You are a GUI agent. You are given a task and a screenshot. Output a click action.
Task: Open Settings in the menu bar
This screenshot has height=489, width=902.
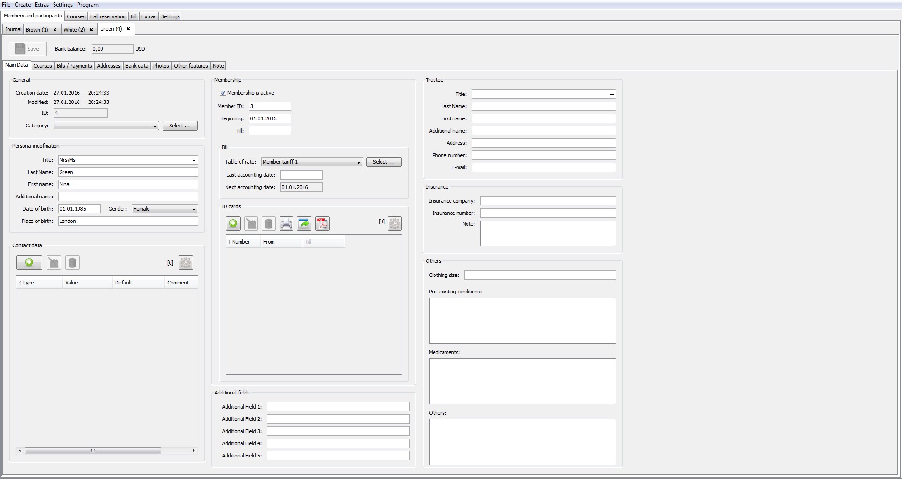[x=63, y=5]
